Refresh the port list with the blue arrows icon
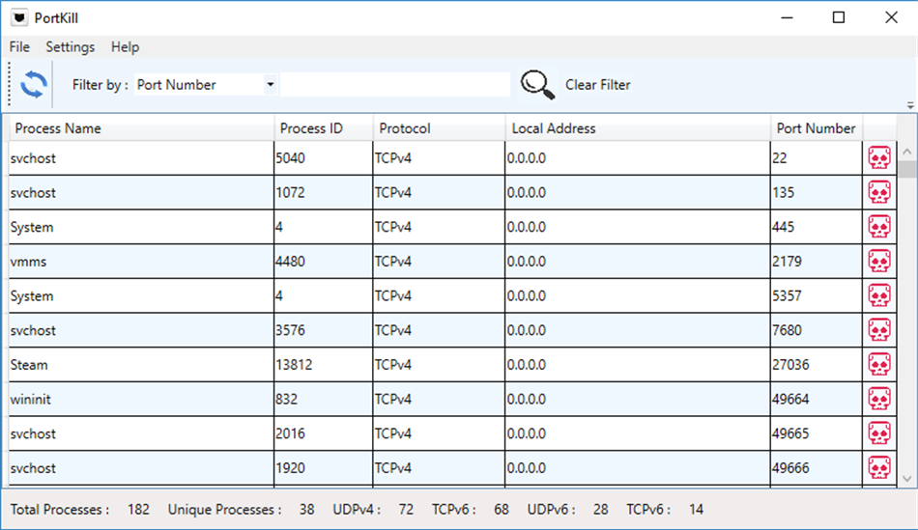Screen dimensions: 918x530 pos(34,84)
